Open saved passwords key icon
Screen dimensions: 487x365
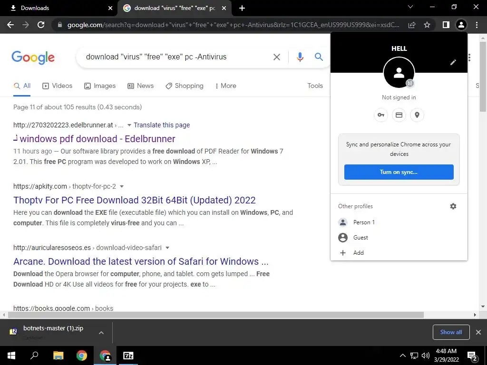click(381, 115)
